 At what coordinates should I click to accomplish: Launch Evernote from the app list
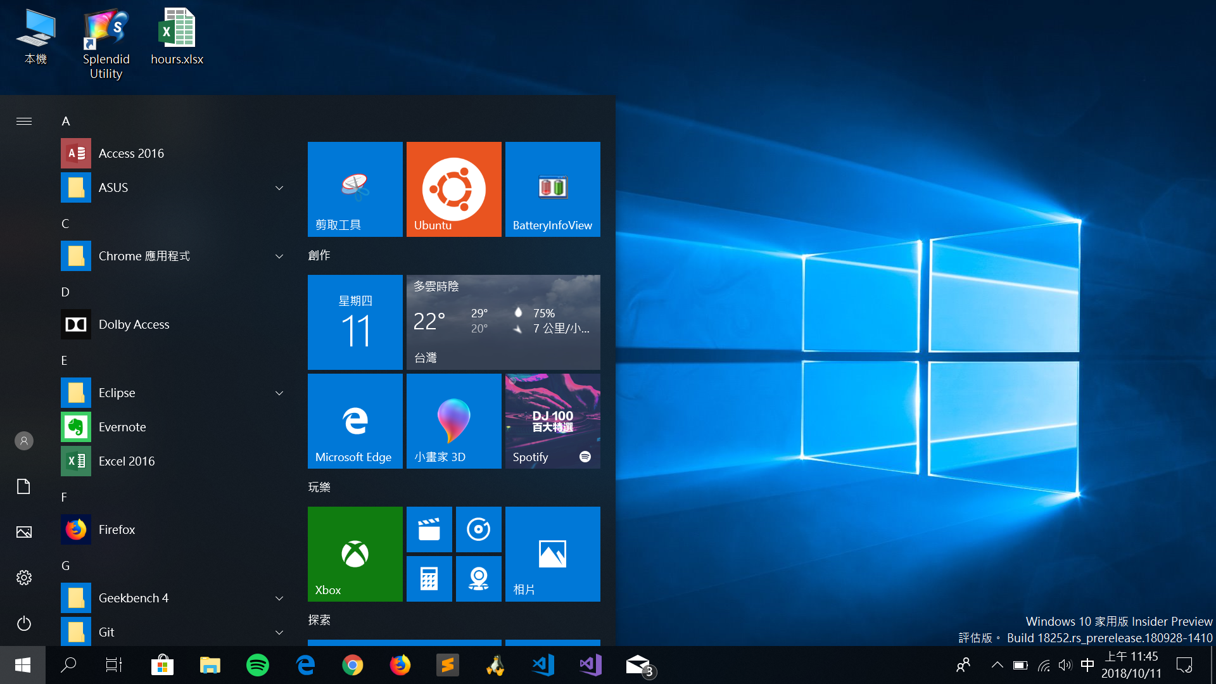174,427
